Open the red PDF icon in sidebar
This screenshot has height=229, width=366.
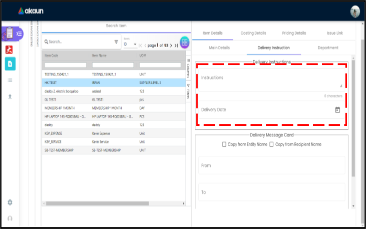click(x=9, y=50)
